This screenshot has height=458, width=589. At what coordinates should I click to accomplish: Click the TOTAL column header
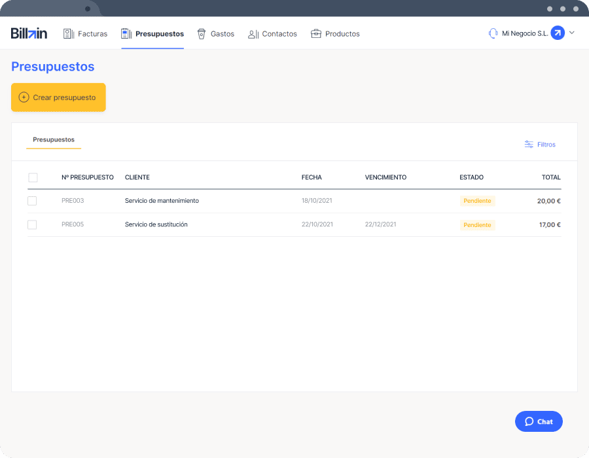pos(551,177)
